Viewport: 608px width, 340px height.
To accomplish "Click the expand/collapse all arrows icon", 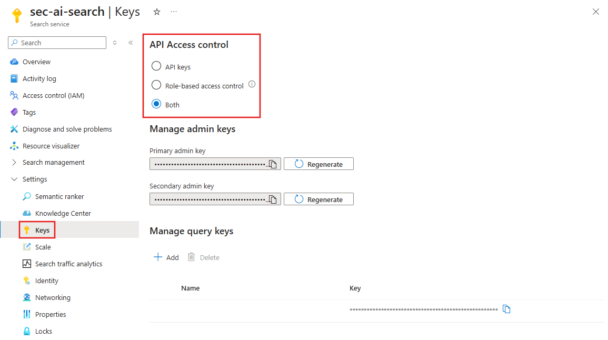I will 115,43.
